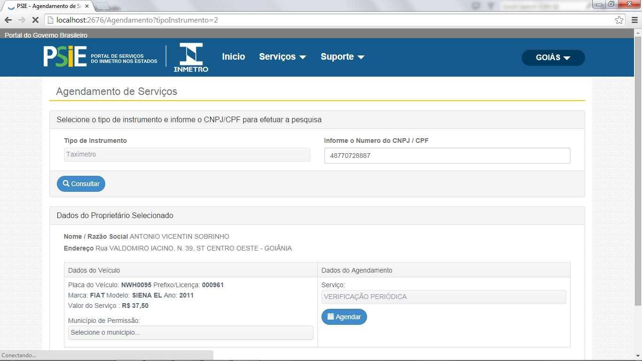Screen dimensions: 642x361
Task: Click the CNPJ / CPF number field
Action: (447, 156)
